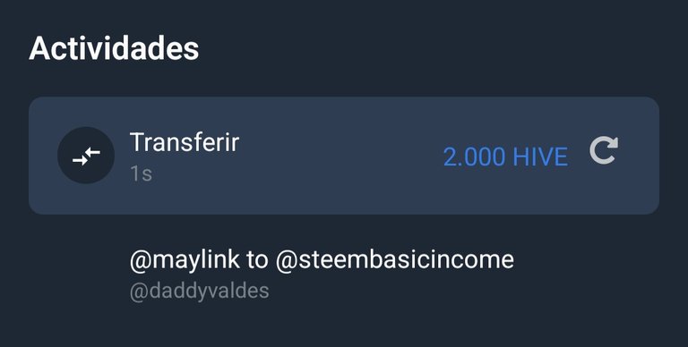The height and width of the screenshot is (347, 688).
Task: Click the left-pointing arrow in transfer icon
Action: pos(92,152)
